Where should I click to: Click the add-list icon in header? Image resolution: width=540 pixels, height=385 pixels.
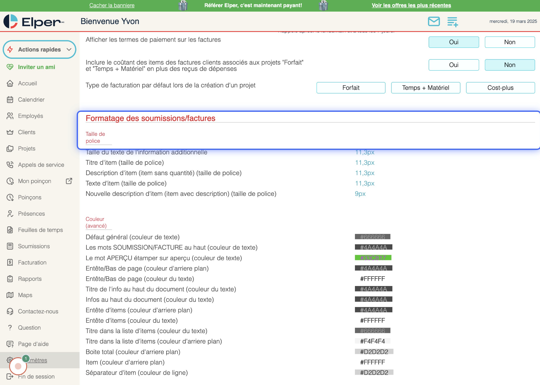coord(453,22)
